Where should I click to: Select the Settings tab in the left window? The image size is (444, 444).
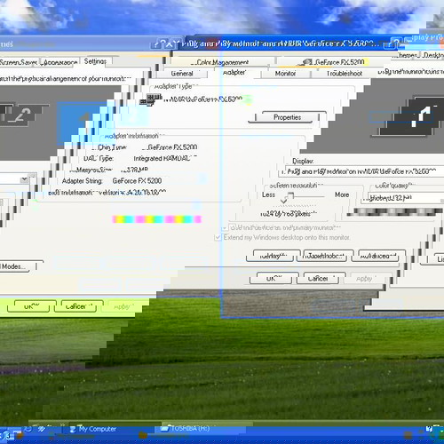click(x=95, y=61)
